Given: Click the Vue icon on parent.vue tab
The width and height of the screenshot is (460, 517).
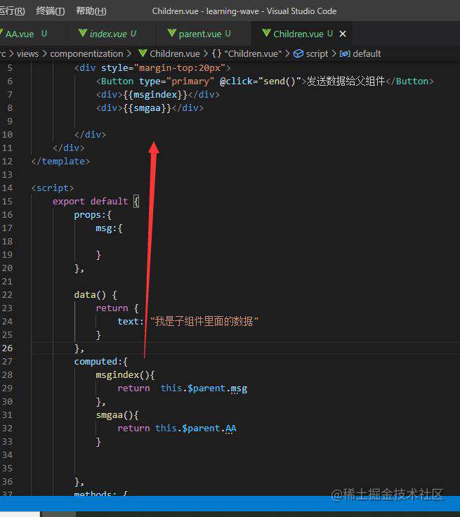Looking at the screenshot, I should pyautogui.click(x=172, y=33).
